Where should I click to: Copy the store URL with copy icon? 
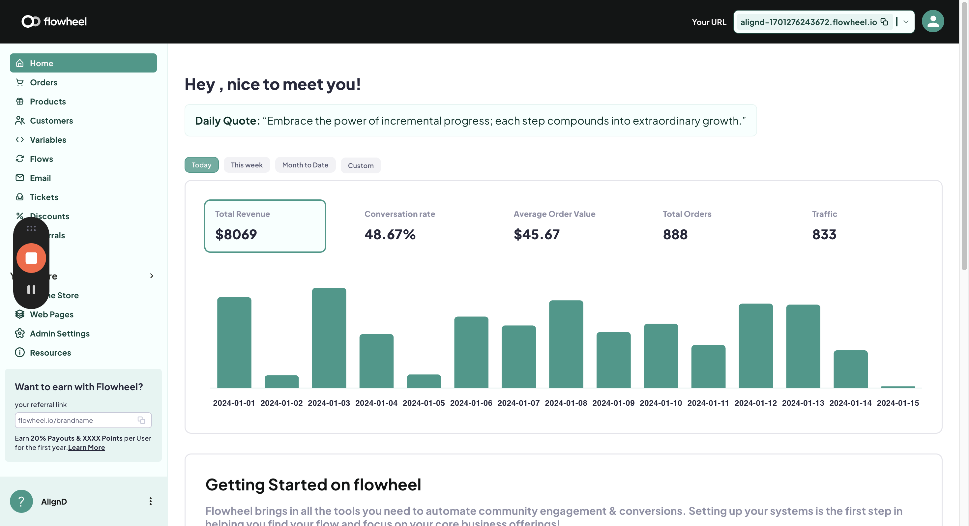point(885,22)
